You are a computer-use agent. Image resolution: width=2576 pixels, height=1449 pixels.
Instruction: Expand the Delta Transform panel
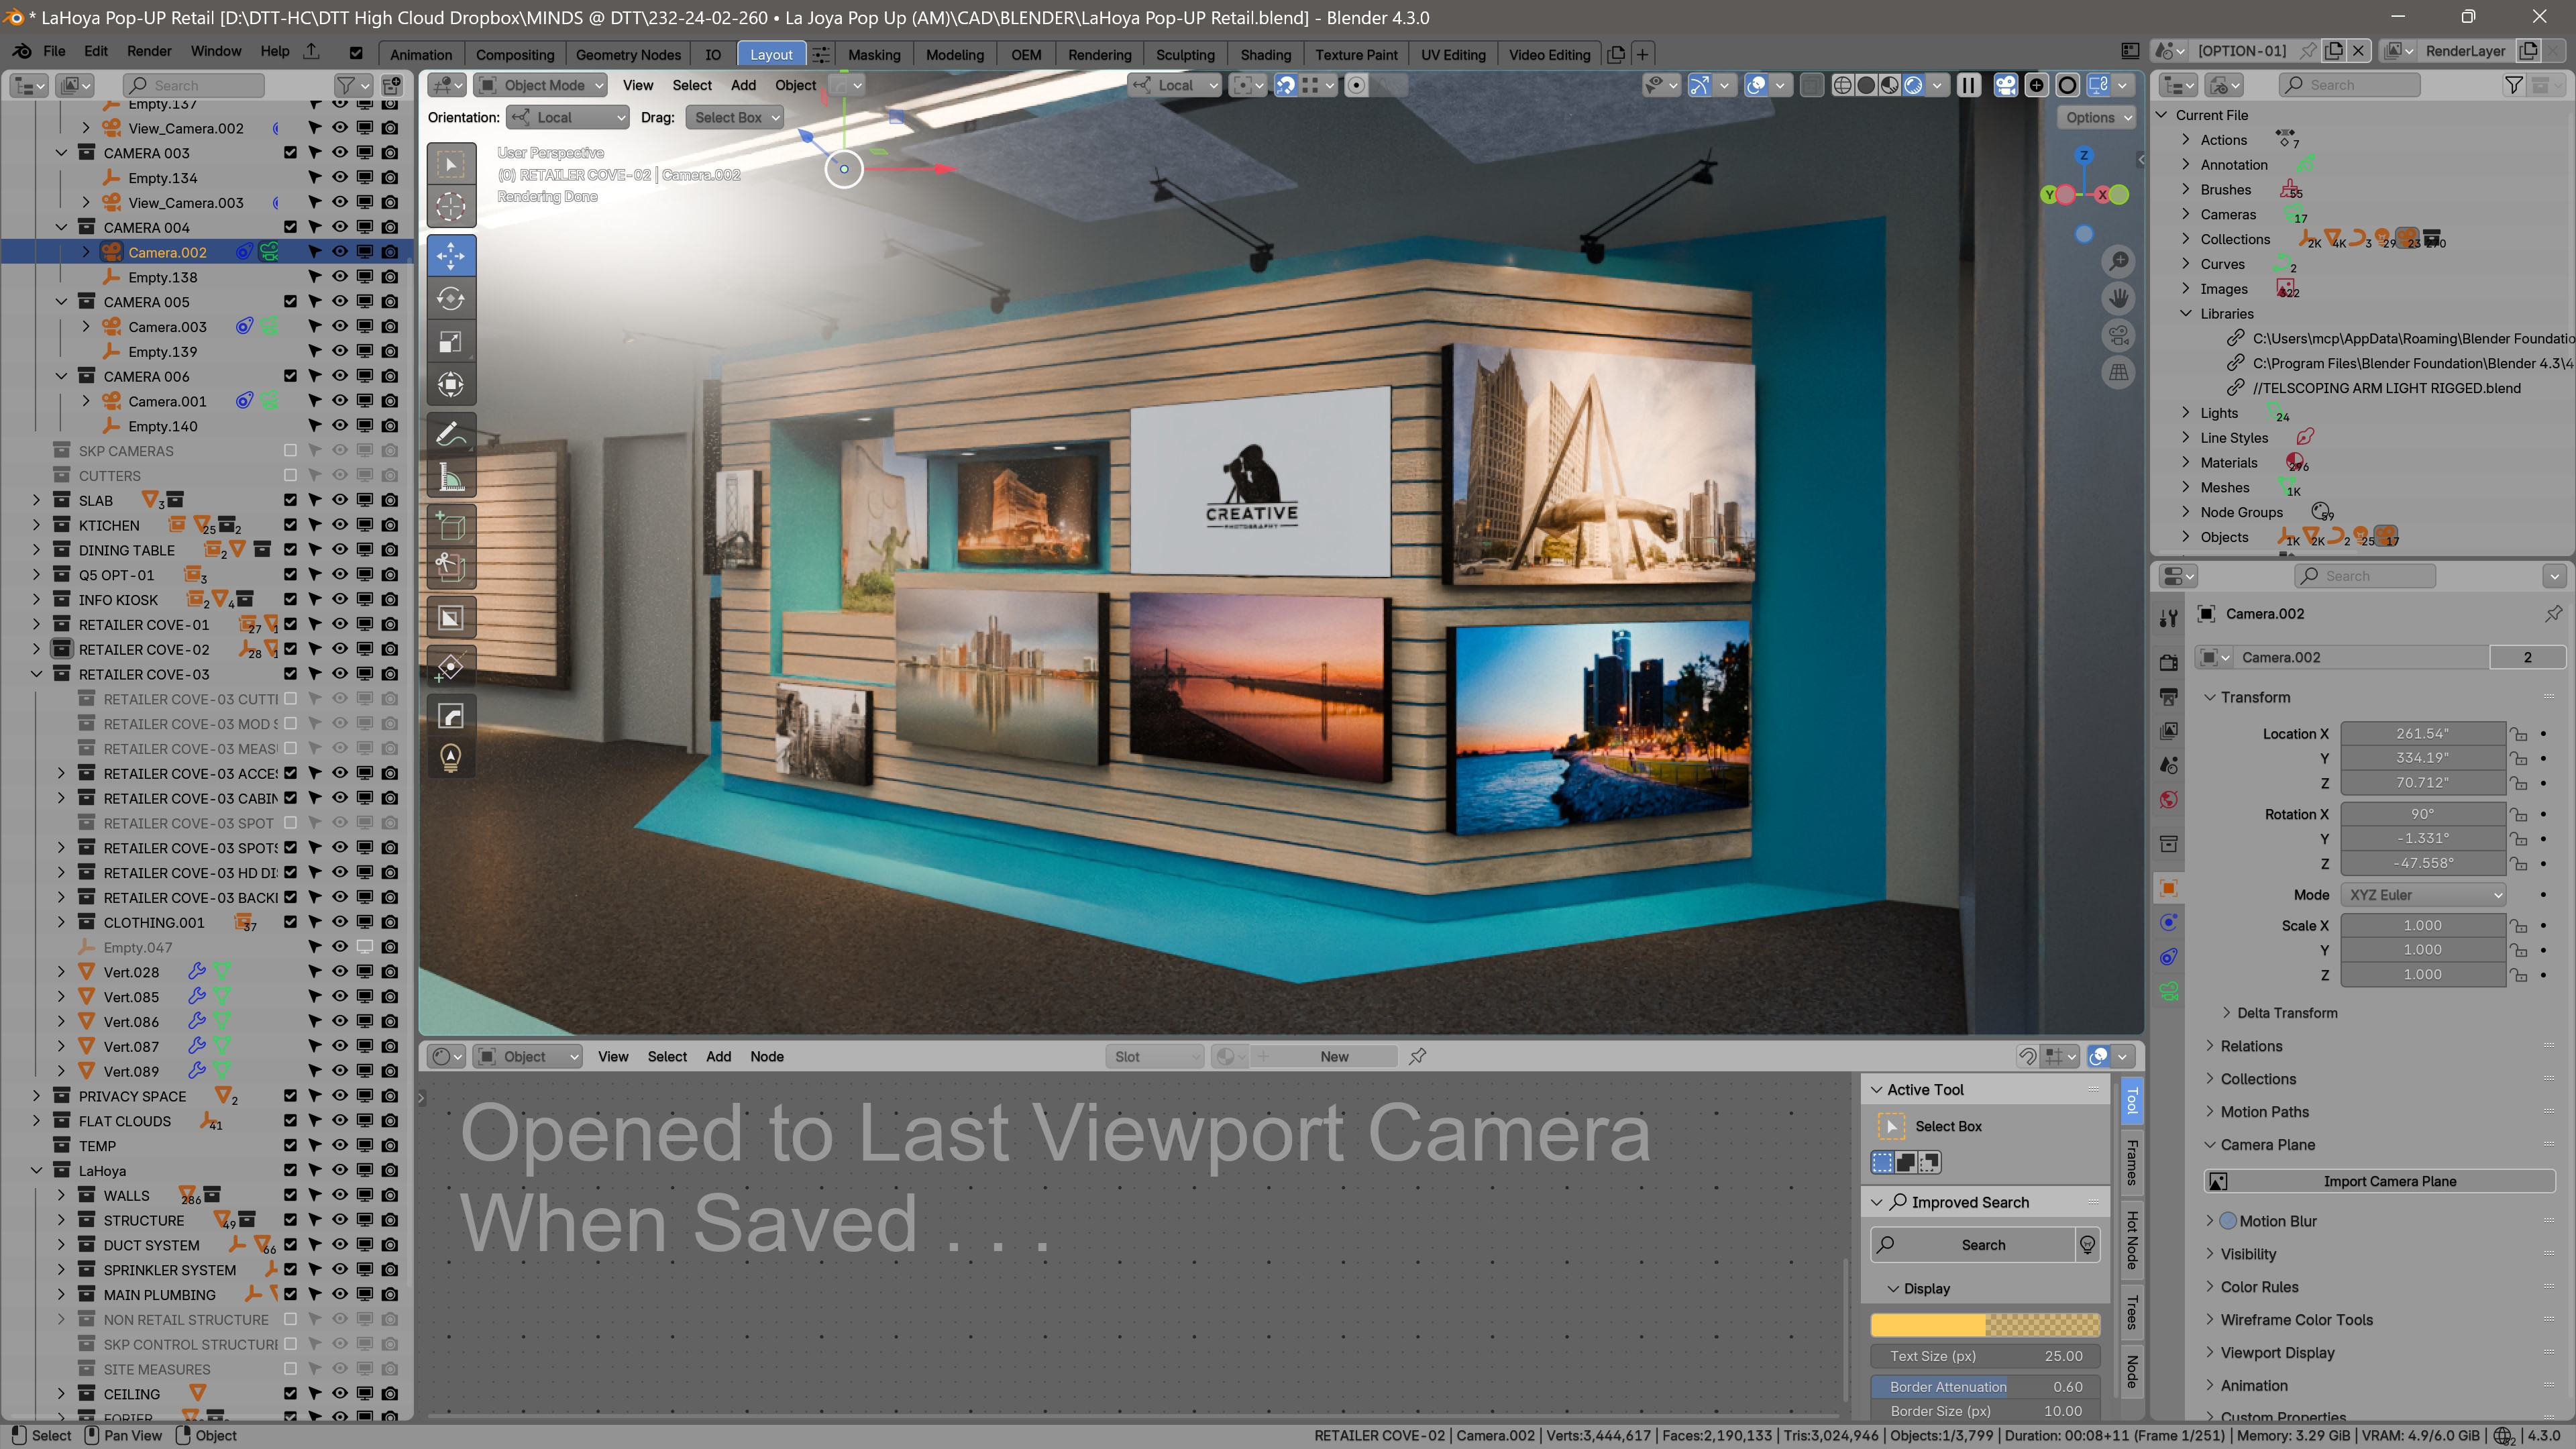(x=2287, y=1012)
